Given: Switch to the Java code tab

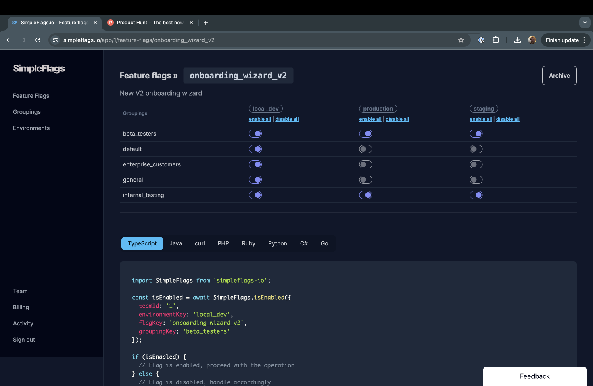Looking at the screenshot, I should [175, 243].
